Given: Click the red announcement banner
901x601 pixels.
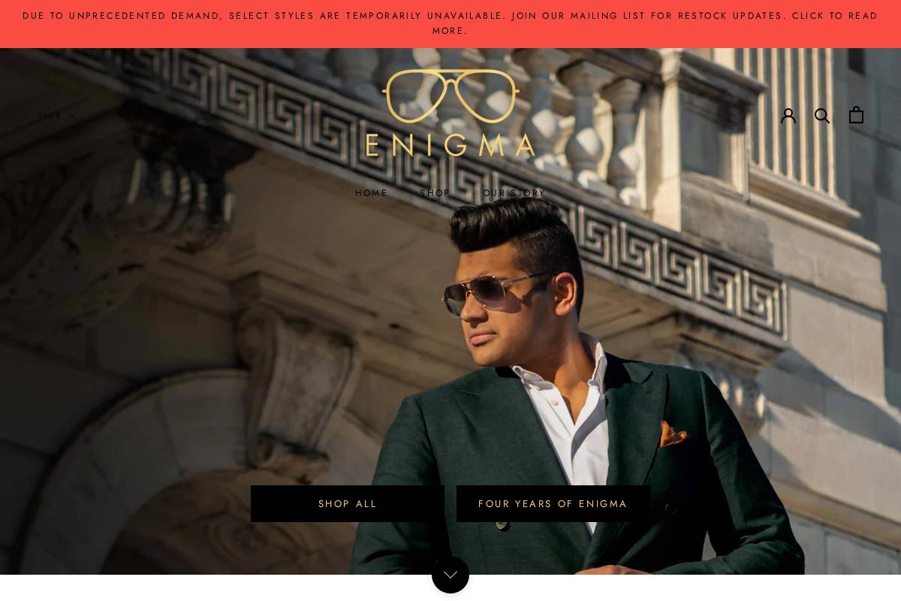Looking at the screenshot, I should [450, 23].
